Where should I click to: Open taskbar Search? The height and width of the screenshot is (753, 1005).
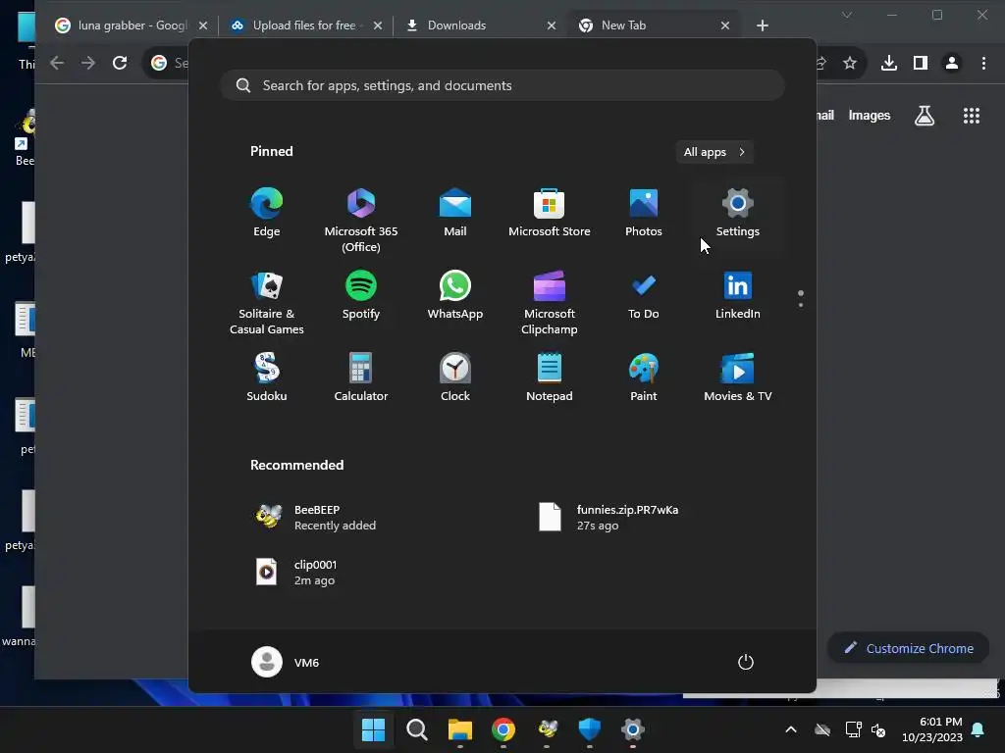click(416, 728)
